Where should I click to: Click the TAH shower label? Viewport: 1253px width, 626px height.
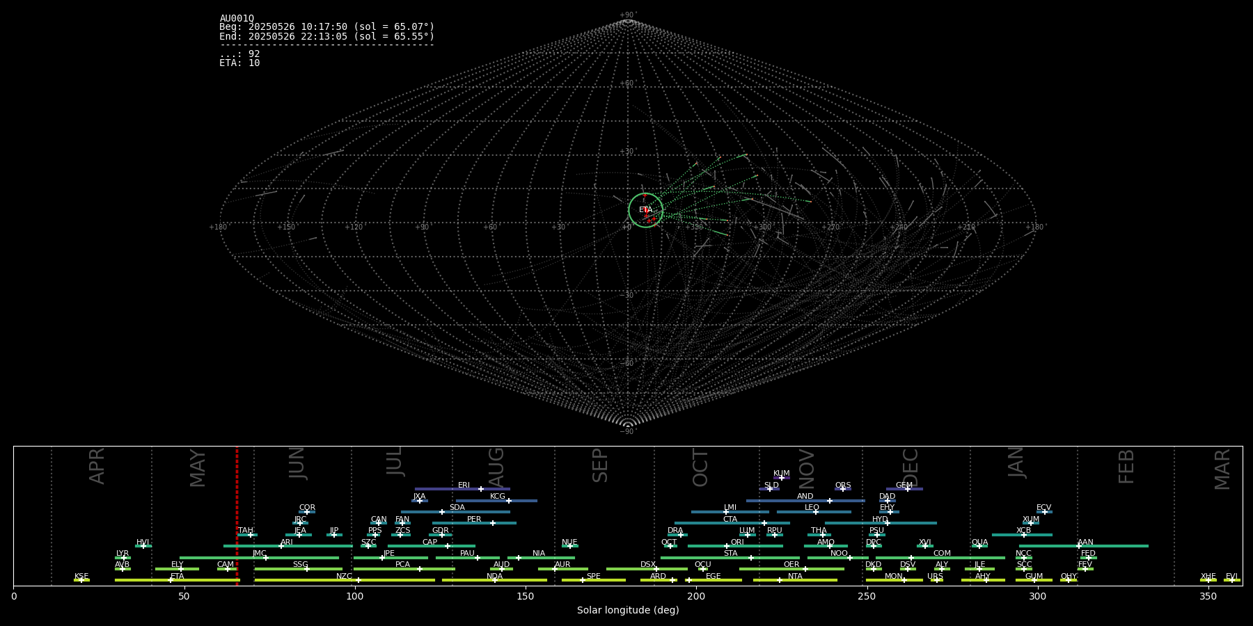pyautogui.click(x=245, y=531)
